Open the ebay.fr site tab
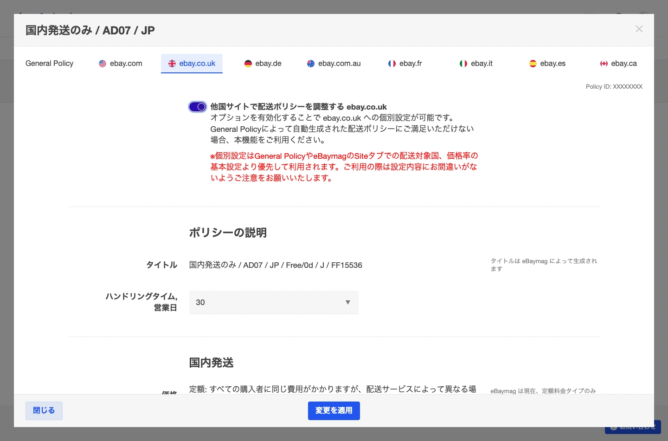This screenshot has height=441, width=668. coord(405,64)
